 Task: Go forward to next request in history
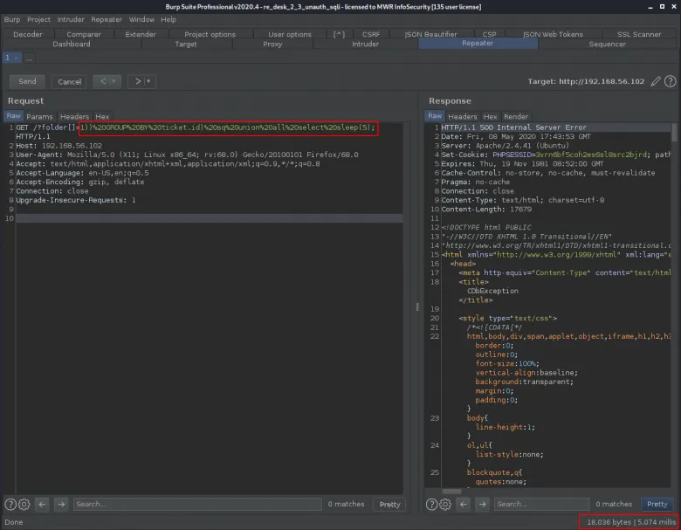pos(137,81)
